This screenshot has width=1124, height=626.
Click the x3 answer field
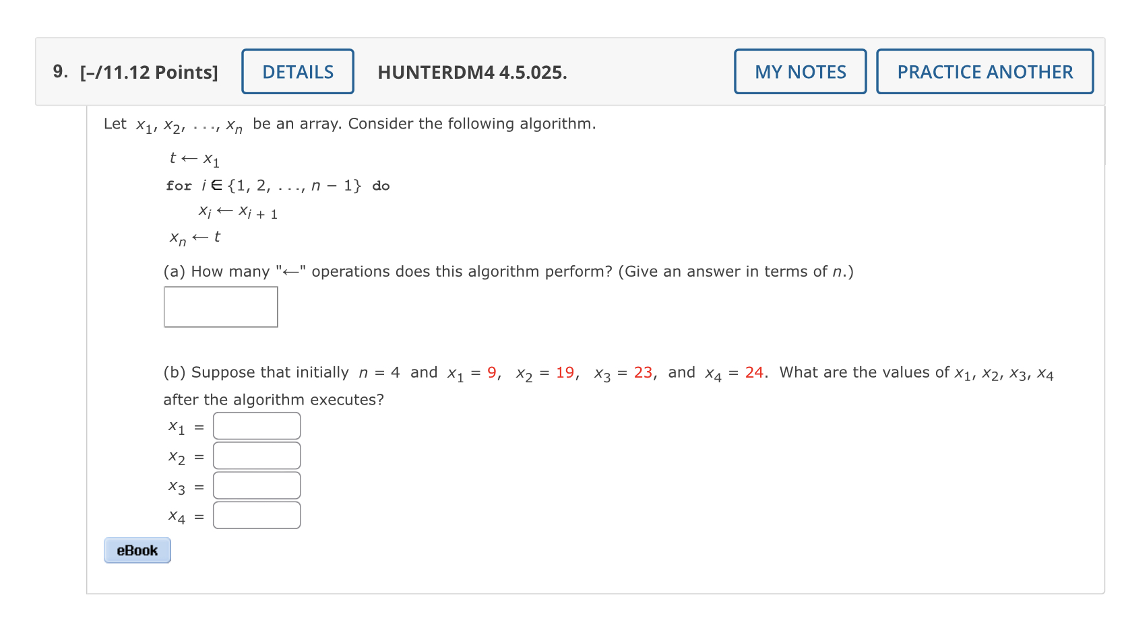coord(256,485)
